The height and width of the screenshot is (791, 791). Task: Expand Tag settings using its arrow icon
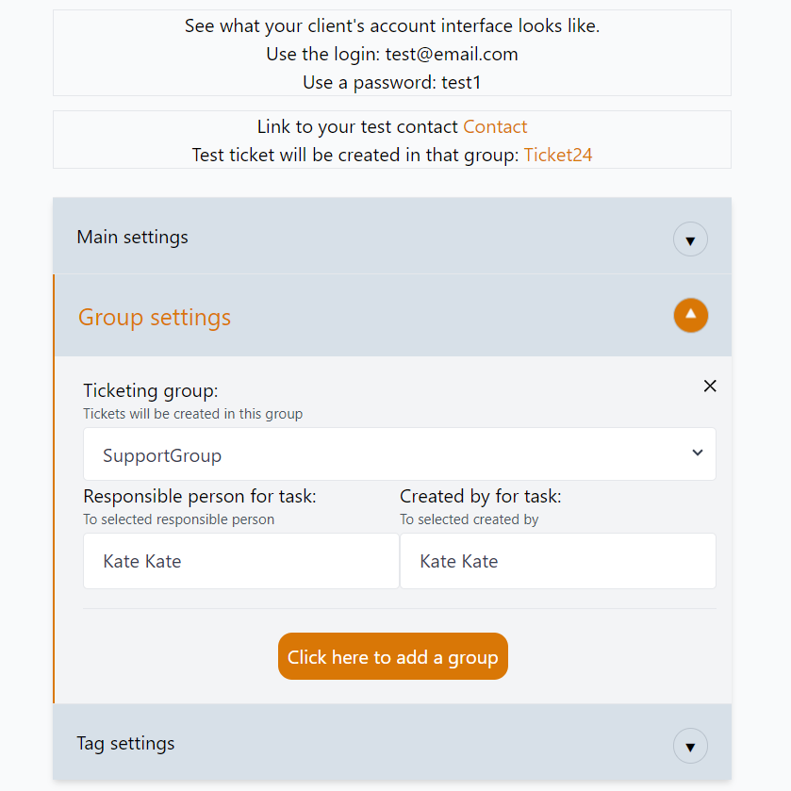coord(690,747)
